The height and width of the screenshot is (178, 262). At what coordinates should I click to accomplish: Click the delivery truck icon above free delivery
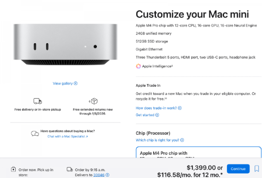point(38,101)
